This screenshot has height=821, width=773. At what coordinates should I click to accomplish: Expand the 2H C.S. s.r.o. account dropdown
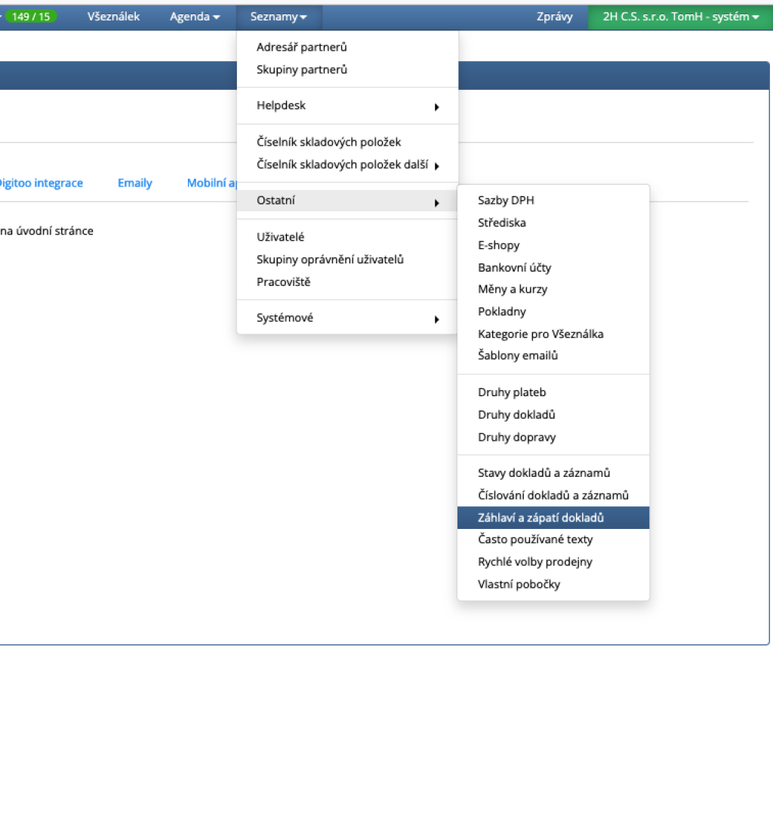click(x=680, y=17)
